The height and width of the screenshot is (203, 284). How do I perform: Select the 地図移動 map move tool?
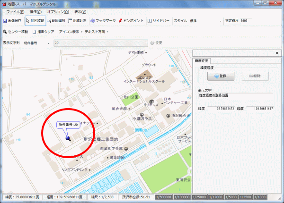click(35, 21)
